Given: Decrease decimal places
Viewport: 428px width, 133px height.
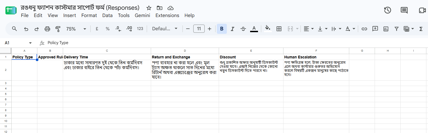Looking at the screenshot, I should tap(118, 29).
